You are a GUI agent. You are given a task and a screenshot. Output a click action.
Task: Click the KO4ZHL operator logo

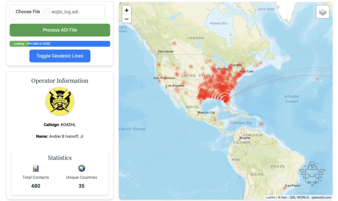(60, 101)
